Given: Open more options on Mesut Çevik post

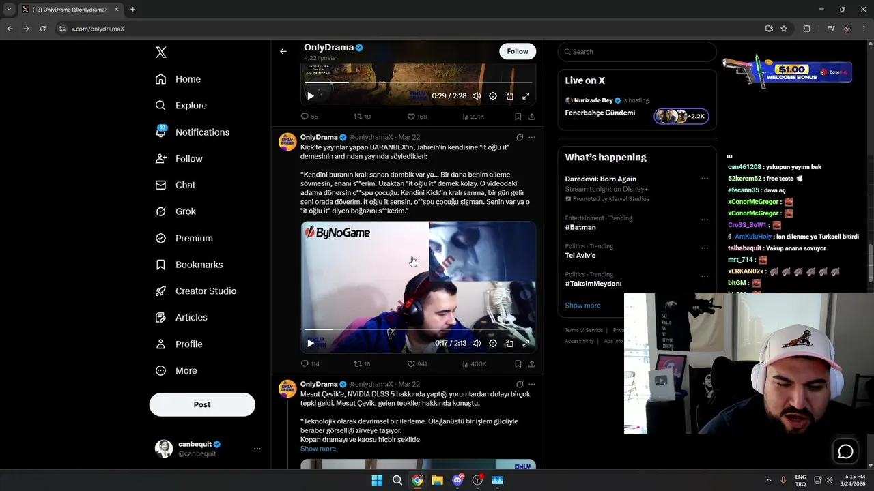Looking at the screenshot, I should coord(532,384).
